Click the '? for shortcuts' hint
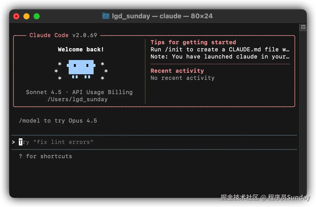 coord(46,156)
